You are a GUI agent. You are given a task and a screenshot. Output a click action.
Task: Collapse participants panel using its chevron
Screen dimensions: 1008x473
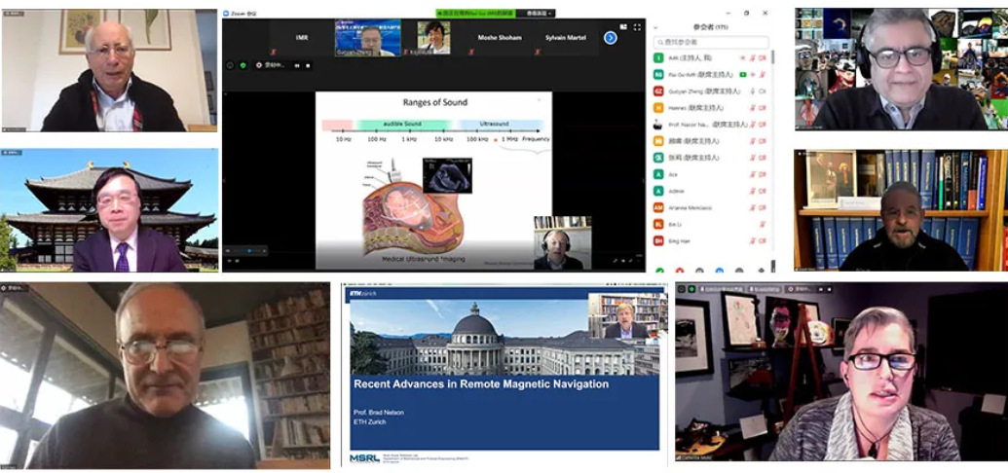[x=655, y=27]
